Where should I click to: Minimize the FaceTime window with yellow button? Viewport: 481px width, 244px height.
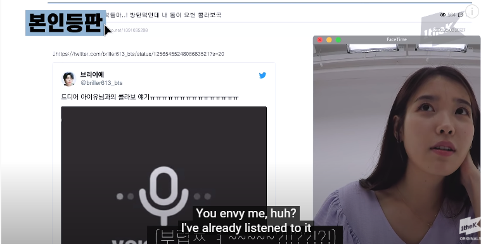point(329,40)
